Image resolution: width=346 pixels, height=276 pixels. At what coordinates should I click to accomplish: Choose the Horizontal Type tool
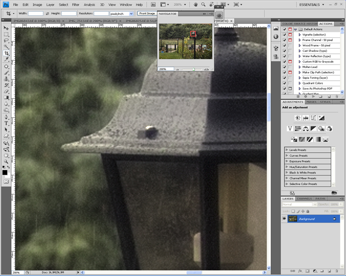click(6, 123)
